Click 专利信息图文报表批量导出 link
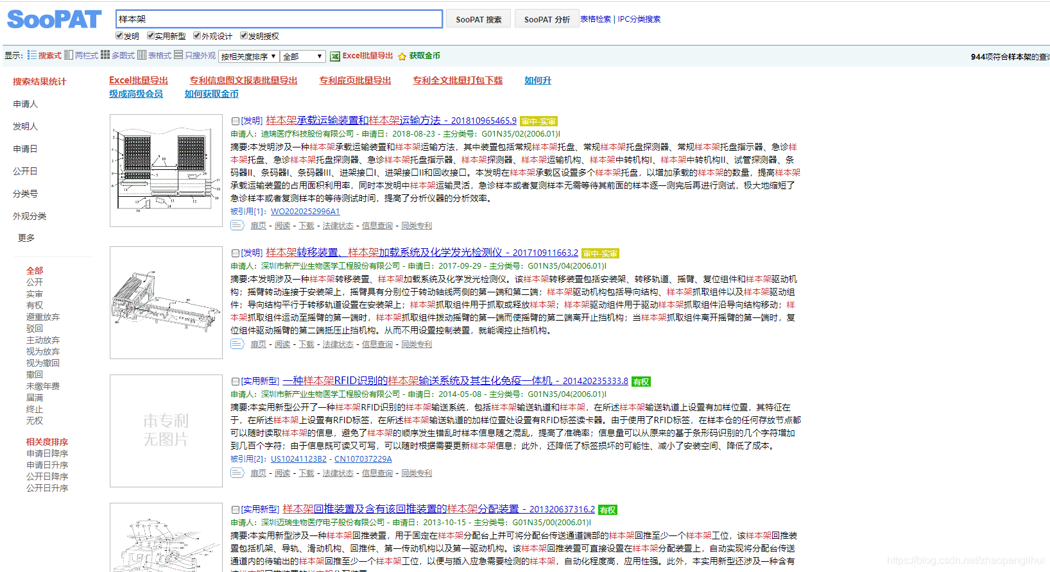 pos(243,80)
